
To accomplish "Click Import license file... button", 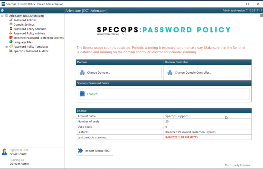I will pyautogui.click(x=95, y=151).
